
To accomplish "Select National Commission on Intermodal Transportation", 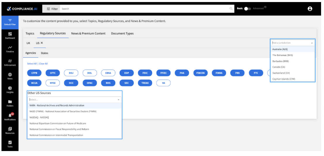I will (75, 135).
